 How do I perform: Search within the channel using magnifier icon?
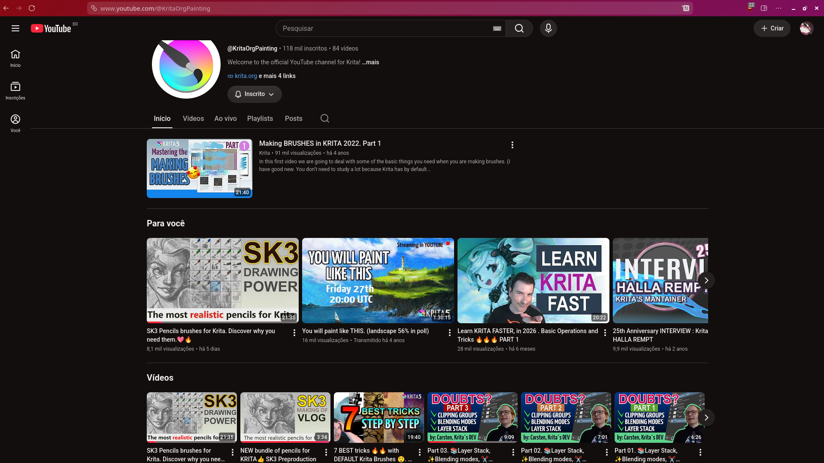[x=325, y=118]
